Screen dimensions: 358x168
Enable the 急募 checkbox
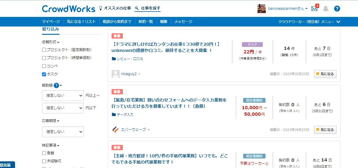click(44, 153)
